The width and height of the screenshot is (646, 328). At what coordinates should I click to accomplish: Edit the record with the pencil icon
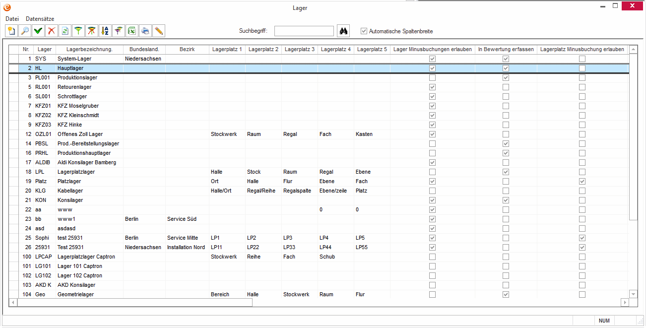pos(158,31)
